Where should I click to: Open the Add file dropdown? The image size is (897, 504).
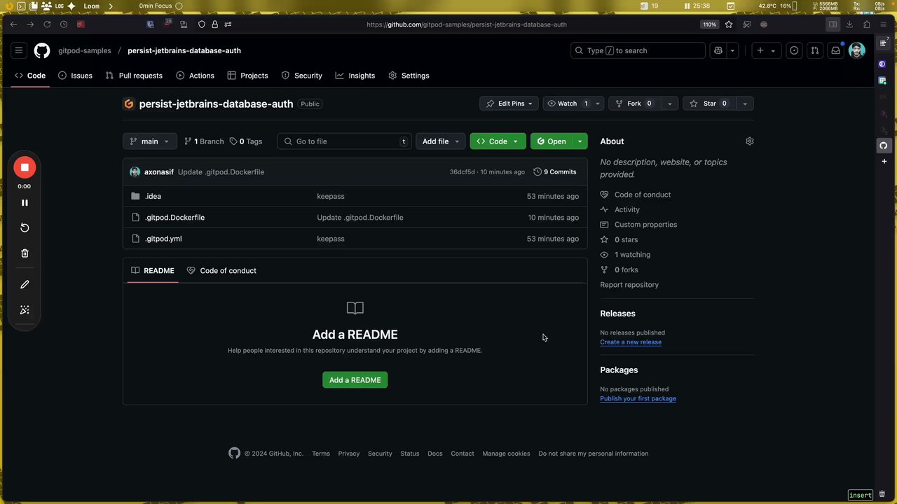tap(441, 141)
